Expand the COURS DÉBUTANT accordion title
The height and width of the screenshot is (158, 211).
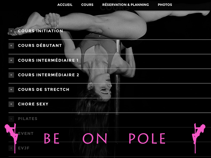point(40,46)
